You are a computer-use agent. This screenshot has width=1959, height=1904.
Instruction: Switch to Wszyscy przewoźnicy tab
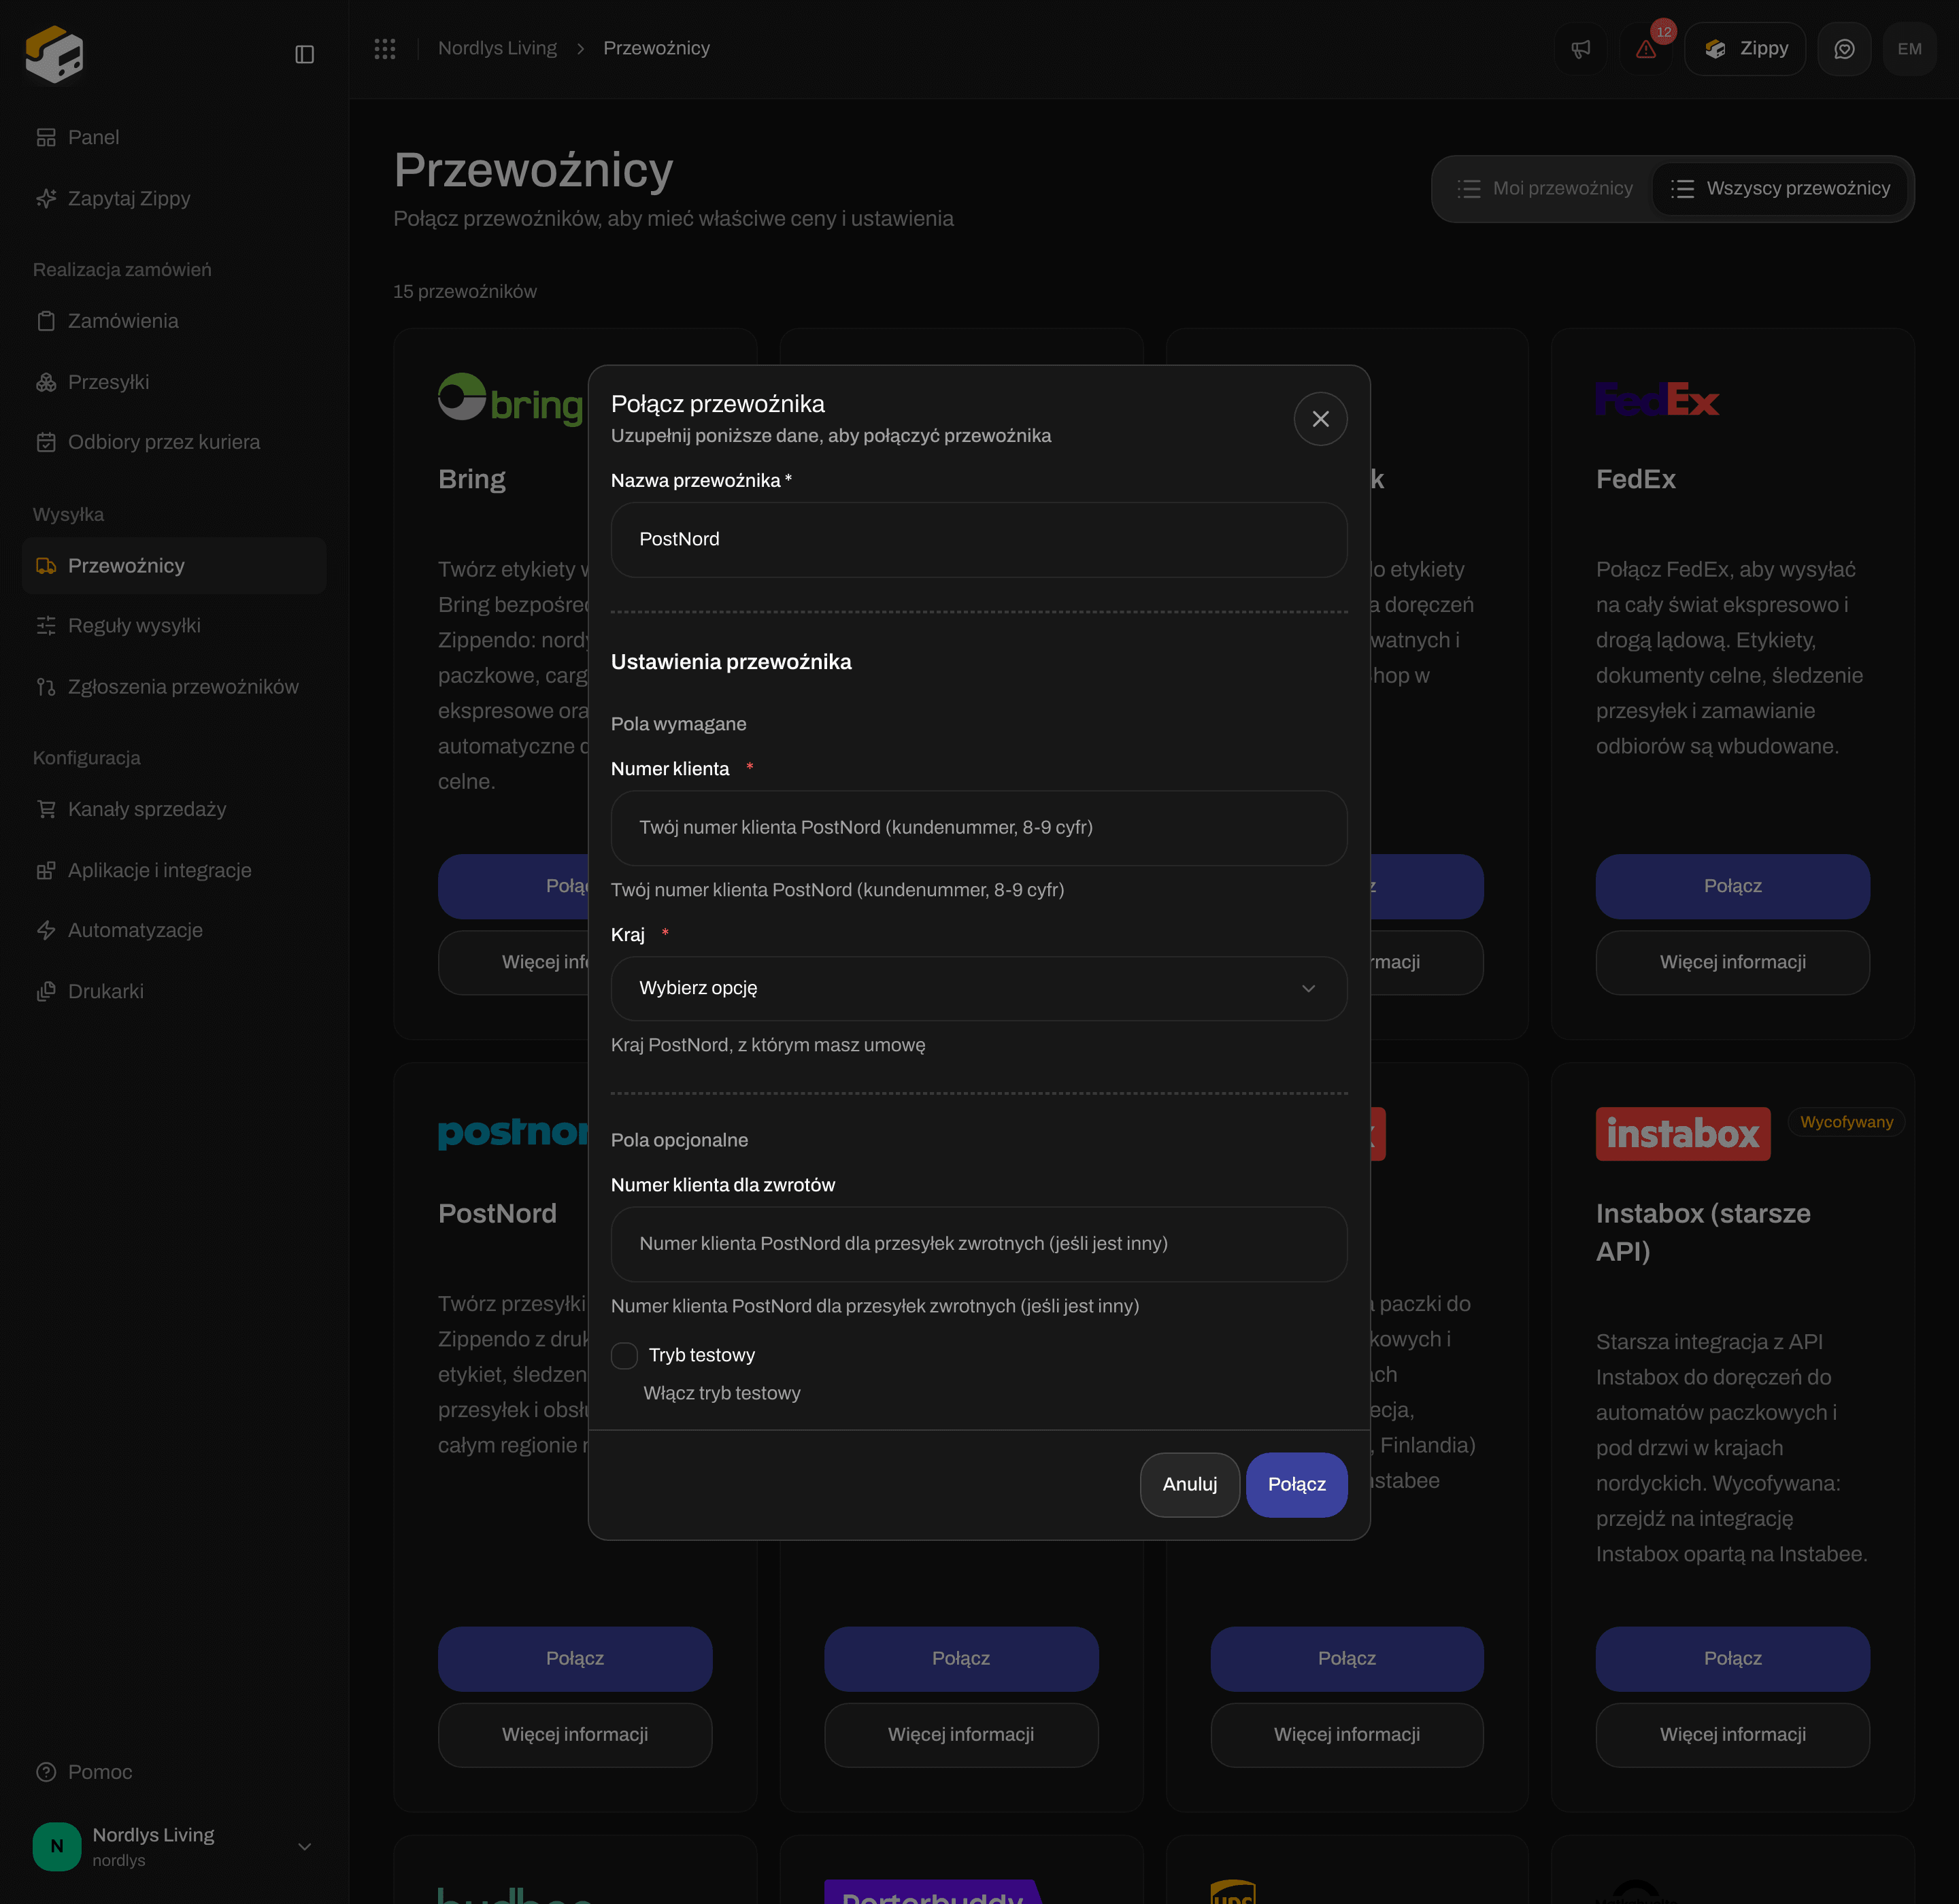click(1781, 189)
